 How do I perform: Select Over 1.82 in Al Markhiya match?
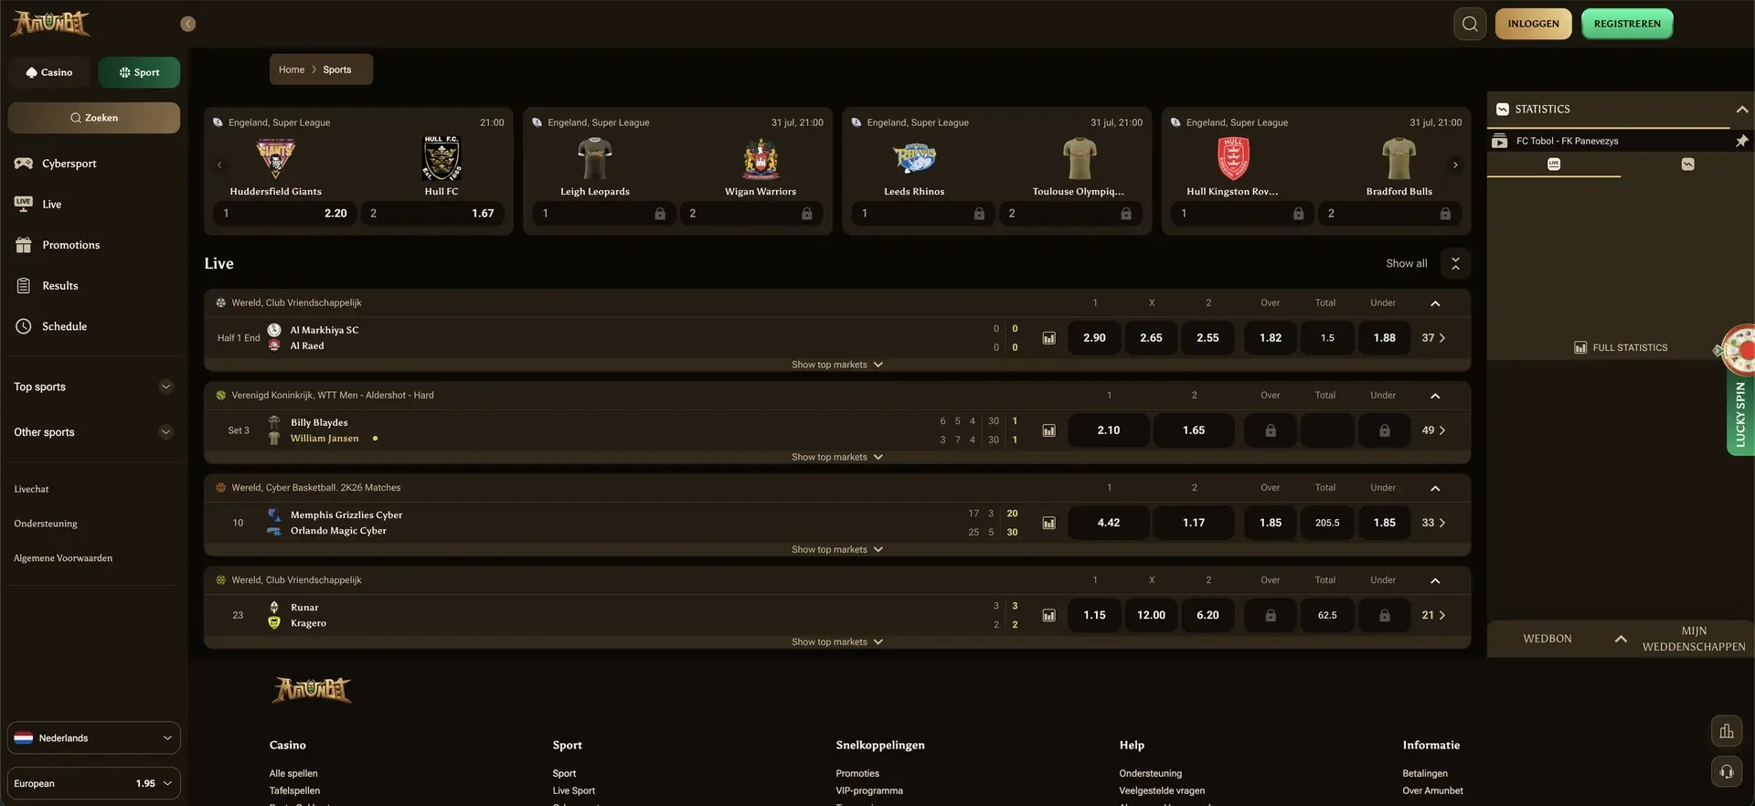tap(1271, 338)
